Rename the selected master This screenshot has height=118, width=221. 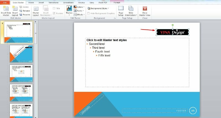tap(25, 11)
